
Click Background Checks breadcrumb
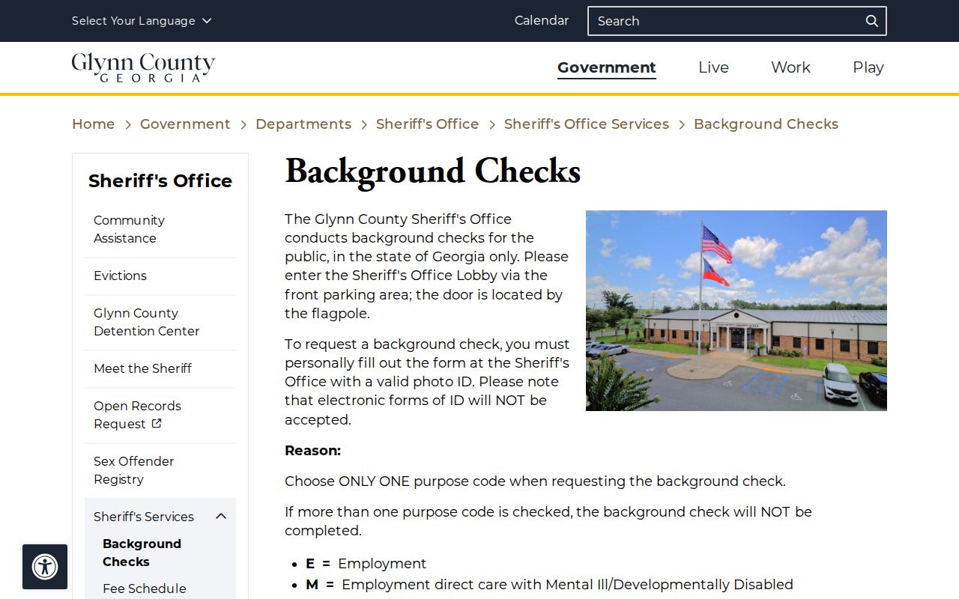pyautogui.click(x=766, y=124)
